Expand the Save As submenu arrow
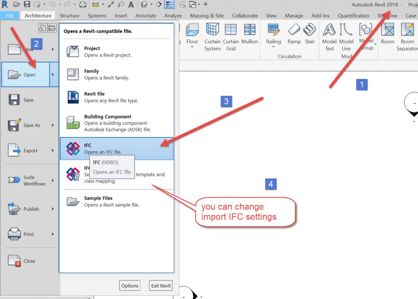418x299 pixels. click(x=53, y=125)
